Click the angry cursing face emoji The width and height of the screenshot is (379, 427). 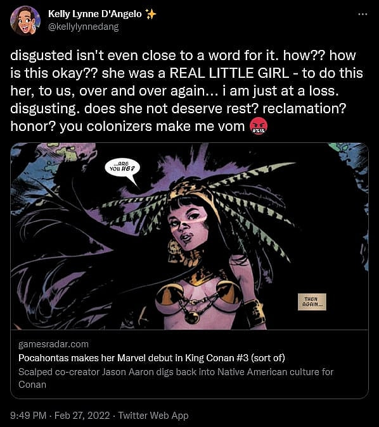[259, 127]
